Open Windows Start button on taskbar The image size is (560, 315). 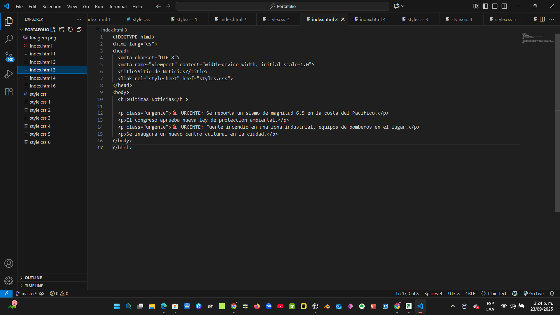[117, 306]
